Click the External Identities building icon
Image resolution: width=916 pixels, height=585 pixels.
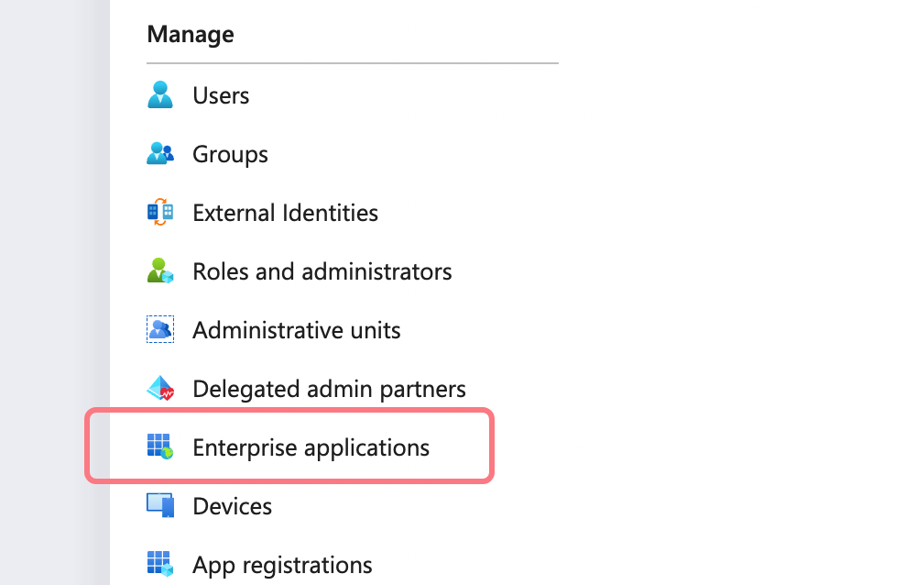pos(160,213)
